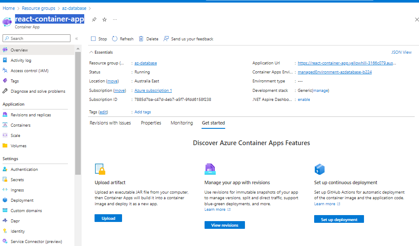Viewport: 419px width, 246px height.
Task: Click manage link for Development stack
Action: (x=321, y=91)
